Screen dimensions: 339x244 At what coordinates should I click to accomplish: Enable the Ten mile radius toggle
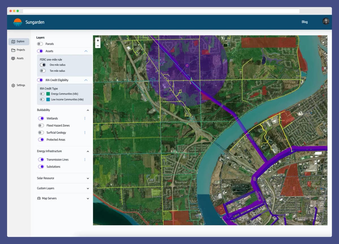pos(43,71)
